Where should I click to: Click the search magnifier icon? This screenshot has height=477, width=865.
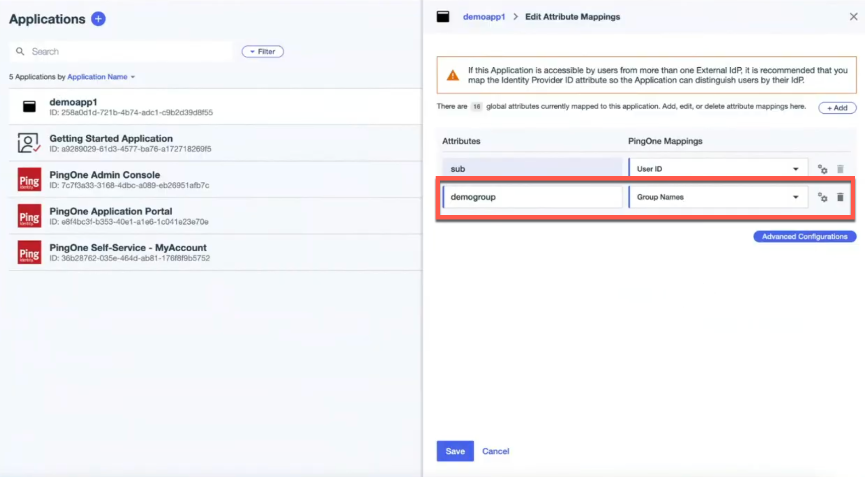click(x=20, y=51)
